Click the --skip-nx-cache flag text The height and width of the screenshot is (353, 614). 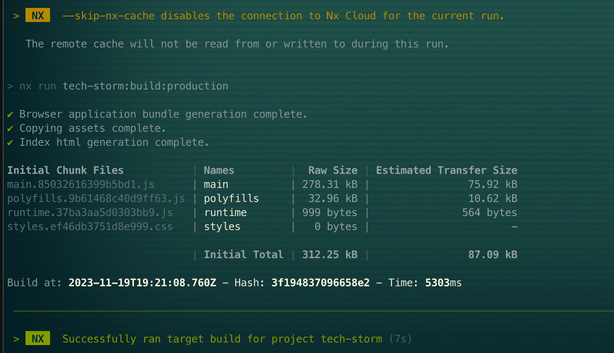[108, 16]
